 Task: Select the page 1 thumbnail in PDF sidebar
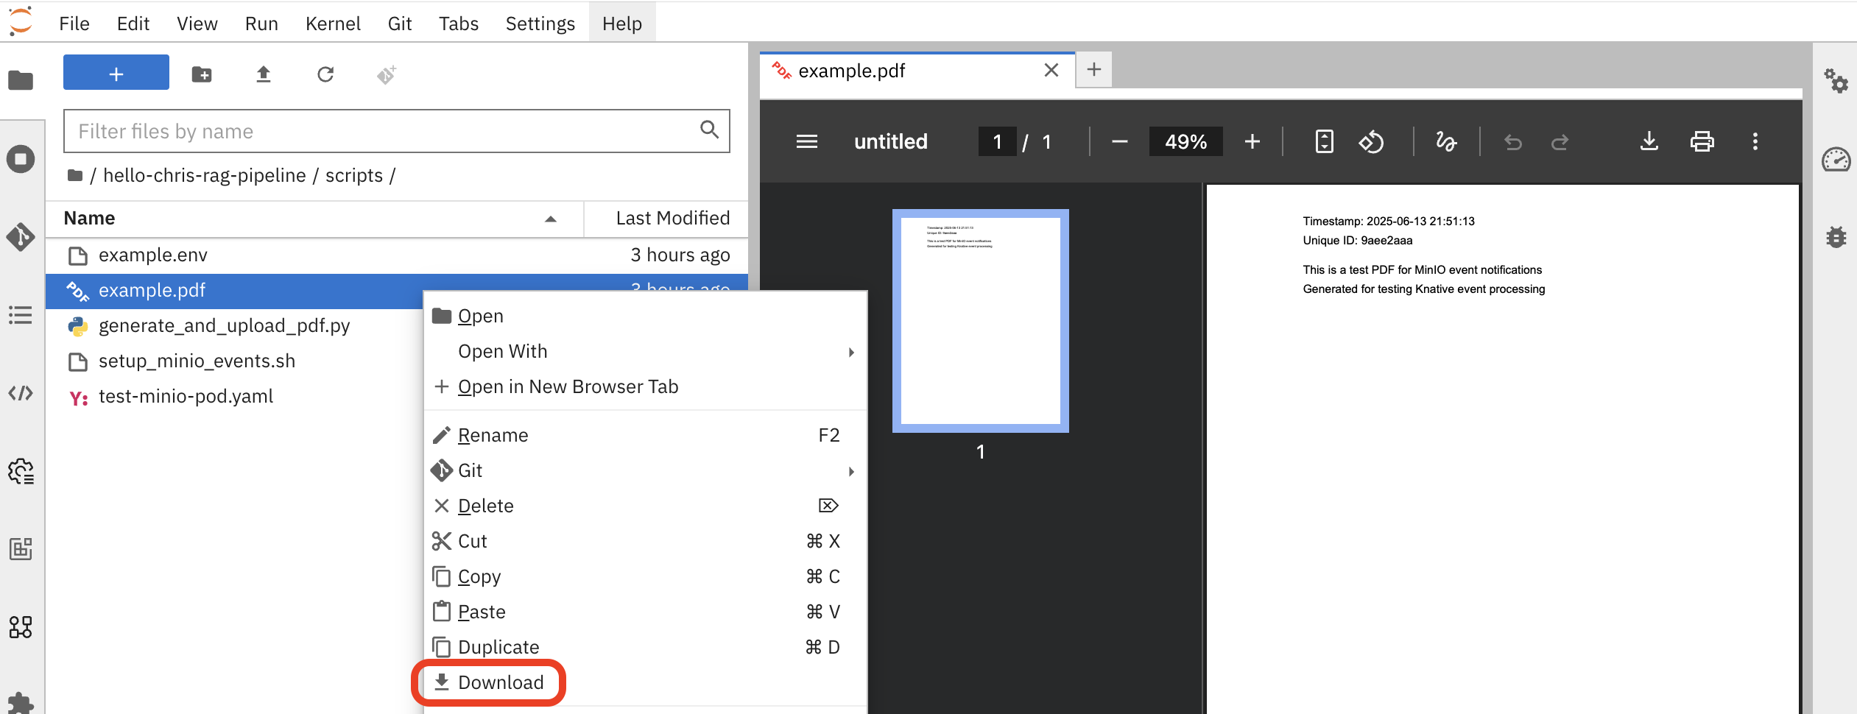click(981, 320)
